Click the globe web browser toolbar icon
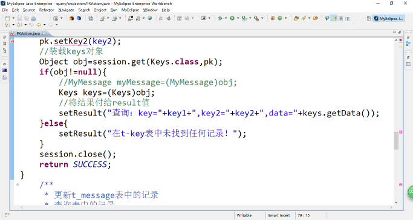This screenshot has height=220, width=413. tap(149, 18)
